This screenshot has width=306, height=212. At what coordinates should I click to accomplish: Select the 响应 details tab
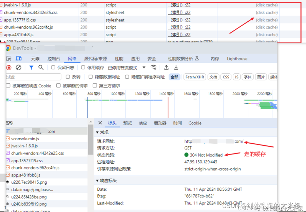tap(143, 123)
